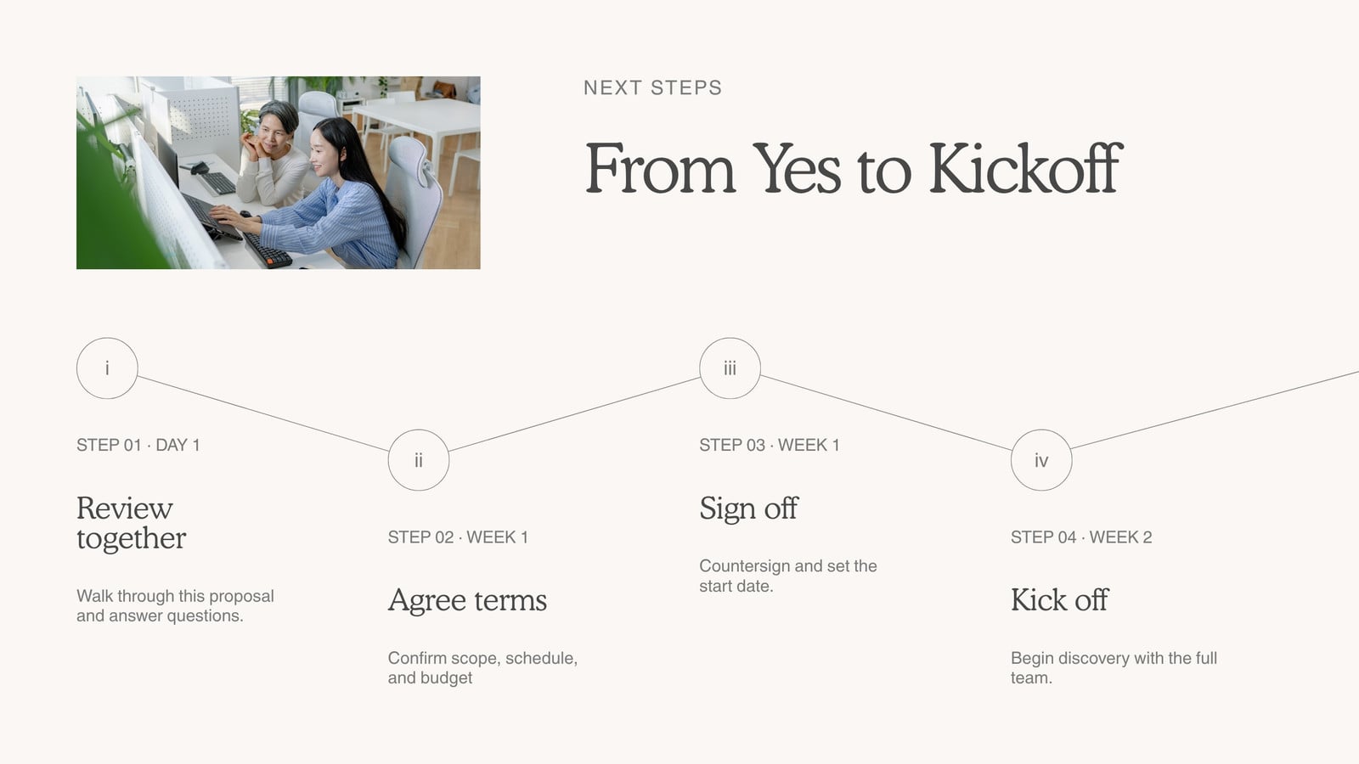
Task: Select the circled 'ii' step marker
Action: (x=419, y=460)
